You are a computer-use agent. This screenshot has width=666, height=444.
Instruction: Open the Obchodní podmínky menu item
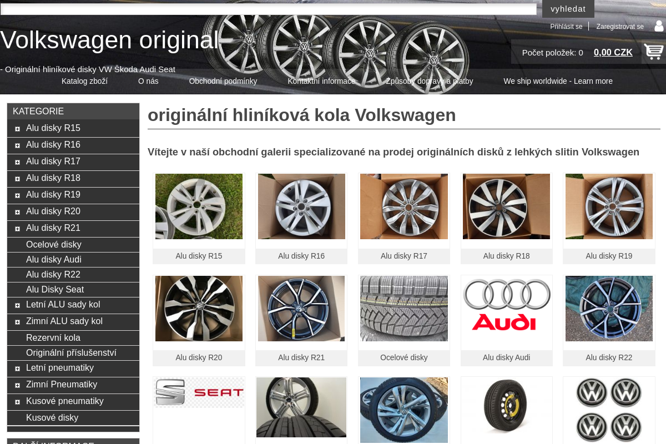[x=223, y=81]
